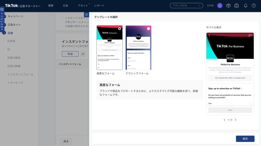261x146 pixels.
Task: Tick the checkbox next to このボックス text
Action: 62,18
